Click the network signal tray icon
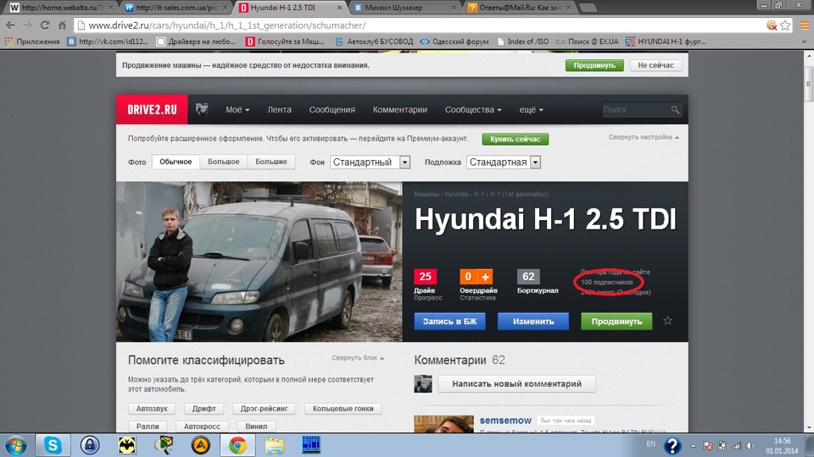814x457 pixels. (x=736, y=446)
